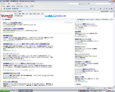Open the address bar history dropdown
This screenshot has height=92, width=115.
pos(79,4)
